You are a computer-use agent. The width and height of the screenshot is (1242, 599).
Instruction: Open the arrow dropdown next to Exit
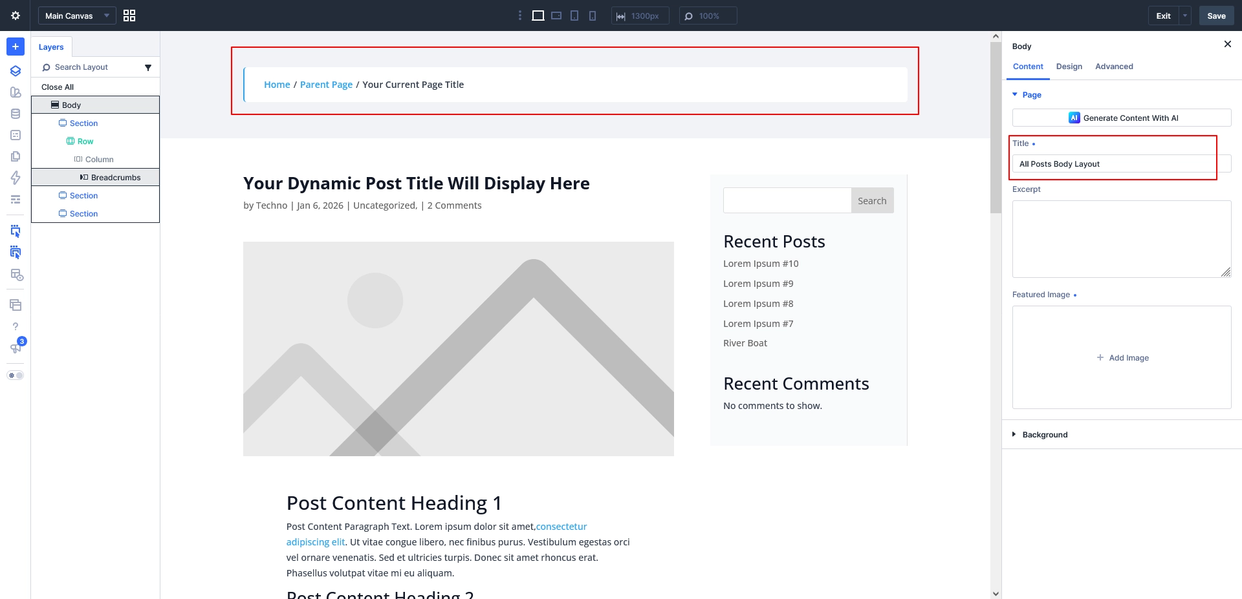pyautogui.click(x=1185, y=16)
